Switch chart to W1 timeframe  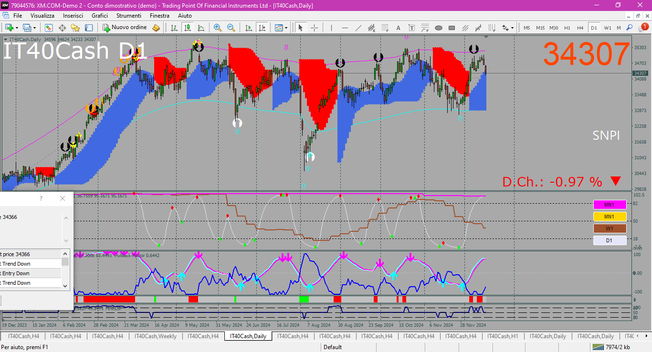[607, 28]
